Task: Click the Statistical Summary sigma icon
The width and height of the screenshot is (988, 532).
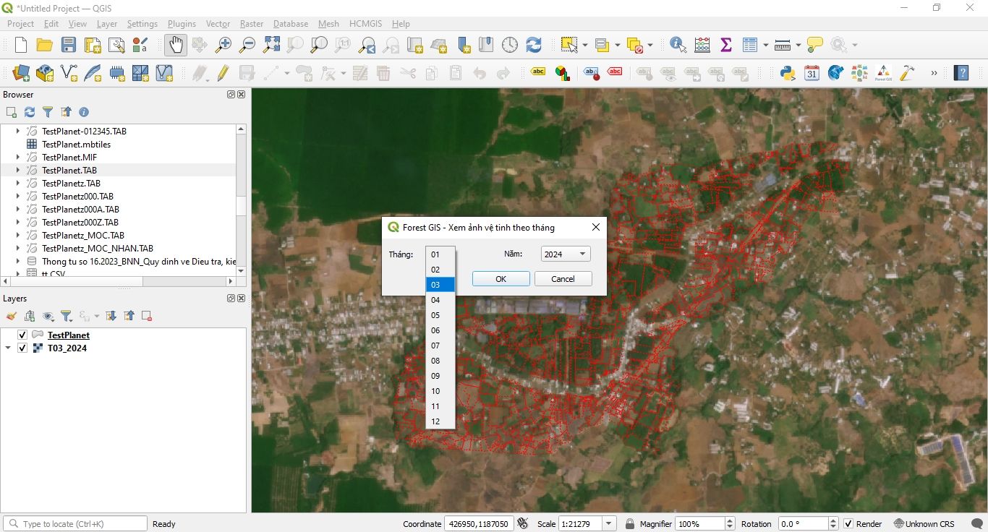Action: pos(726,45)
